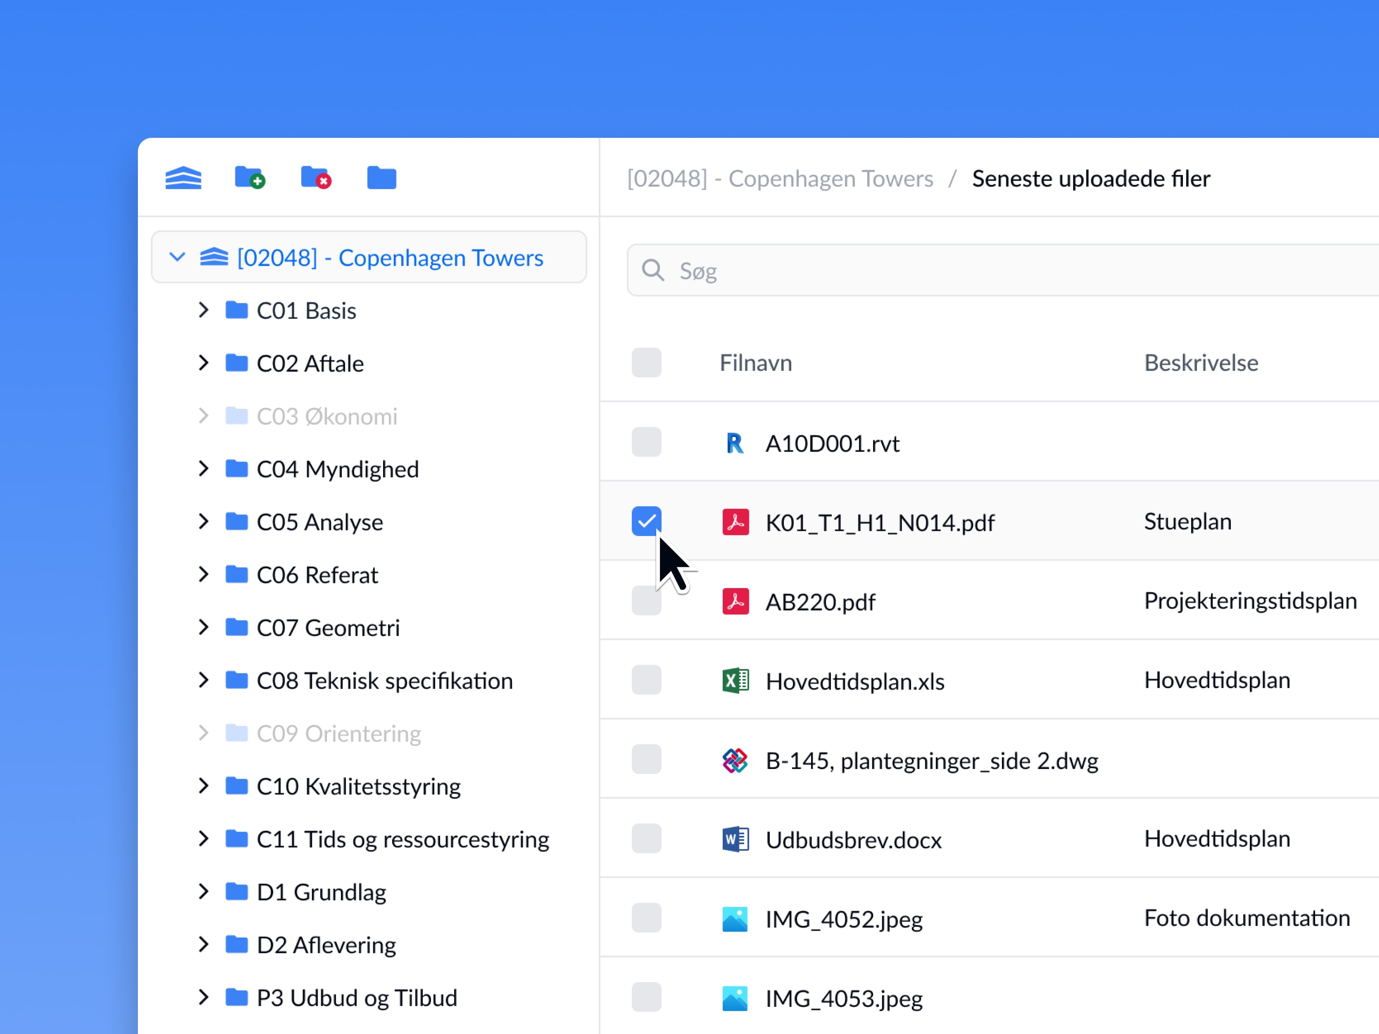This screenshot has height=1034, width=1379.
Task: Expand the C01 Basis folder
Action: (203, 310)
